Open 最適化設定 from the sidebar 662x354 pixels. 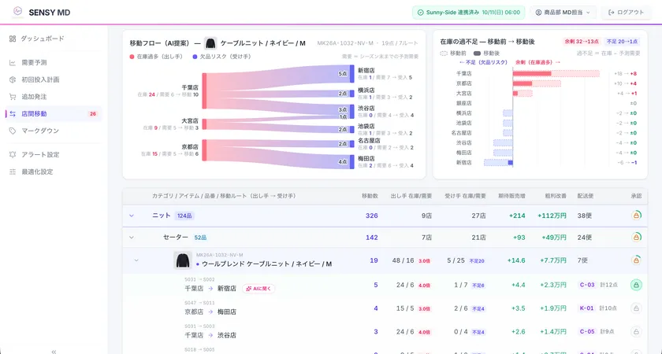click(x=54, y=172)
